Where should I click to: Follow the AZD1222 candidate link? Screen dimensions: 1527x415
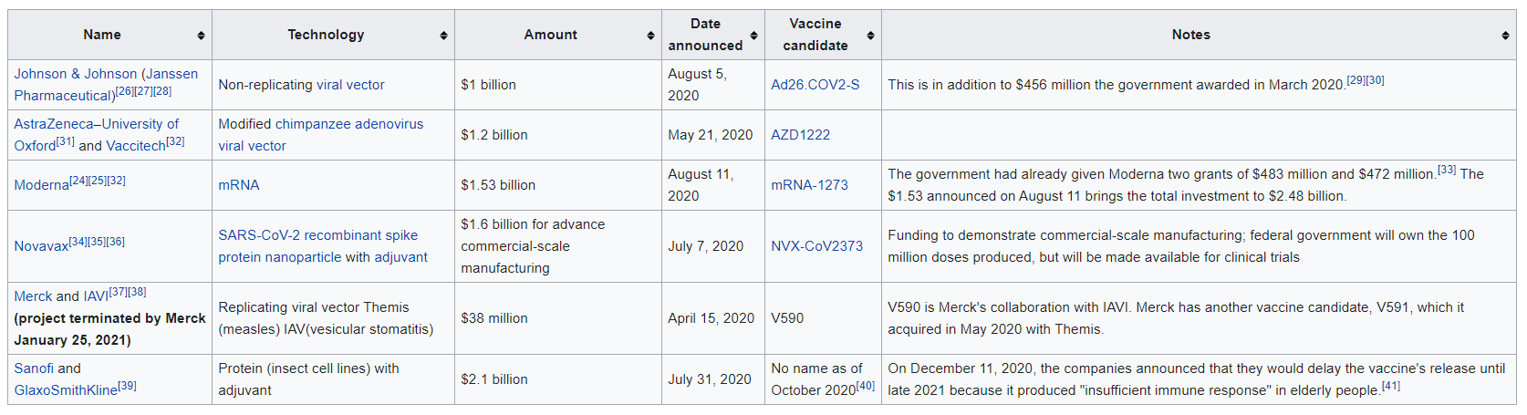coord(800,135)
